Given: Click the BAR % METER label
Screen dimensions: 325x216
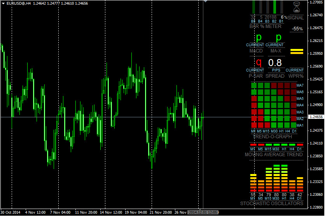Looking at the screenshot, I should pyautogui.click(x=266, y=26).
